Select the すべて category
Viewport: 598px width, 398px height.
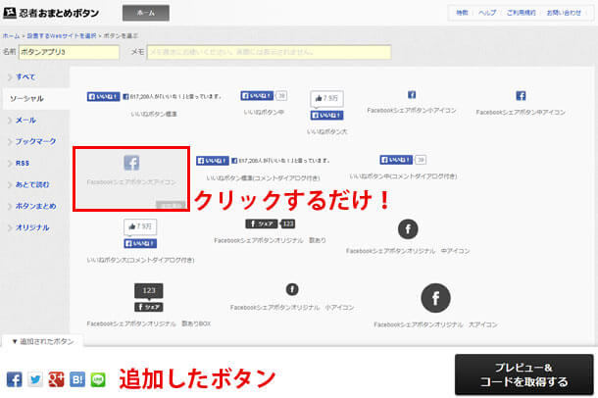(x=25, y=77)
